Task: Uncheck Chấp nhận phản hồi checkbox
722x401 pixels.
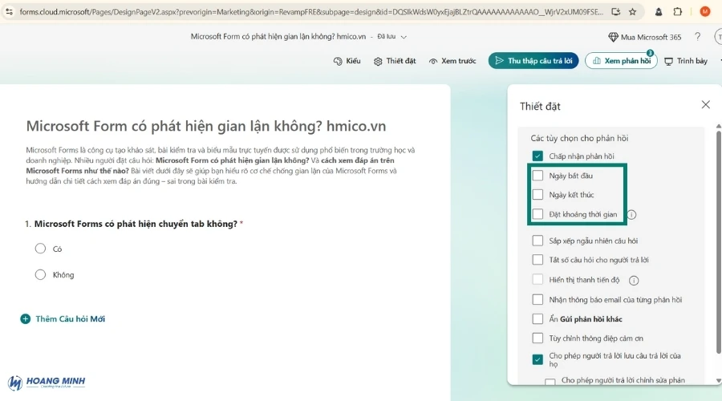Action: pos(537,156)
